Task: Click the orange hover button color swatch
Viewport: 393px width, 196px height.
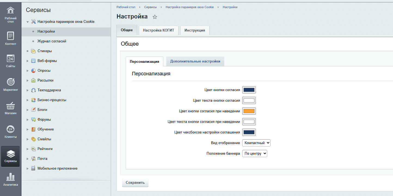Action: pos(249,111)
